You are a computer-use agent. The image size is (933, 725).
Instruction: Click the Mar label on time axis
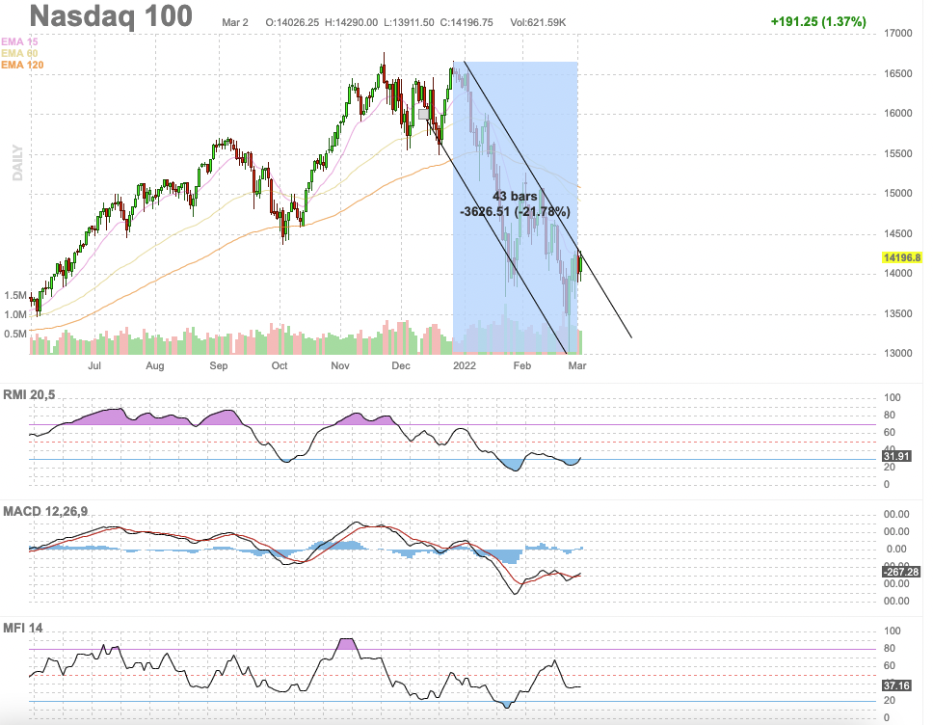[576, 365]
